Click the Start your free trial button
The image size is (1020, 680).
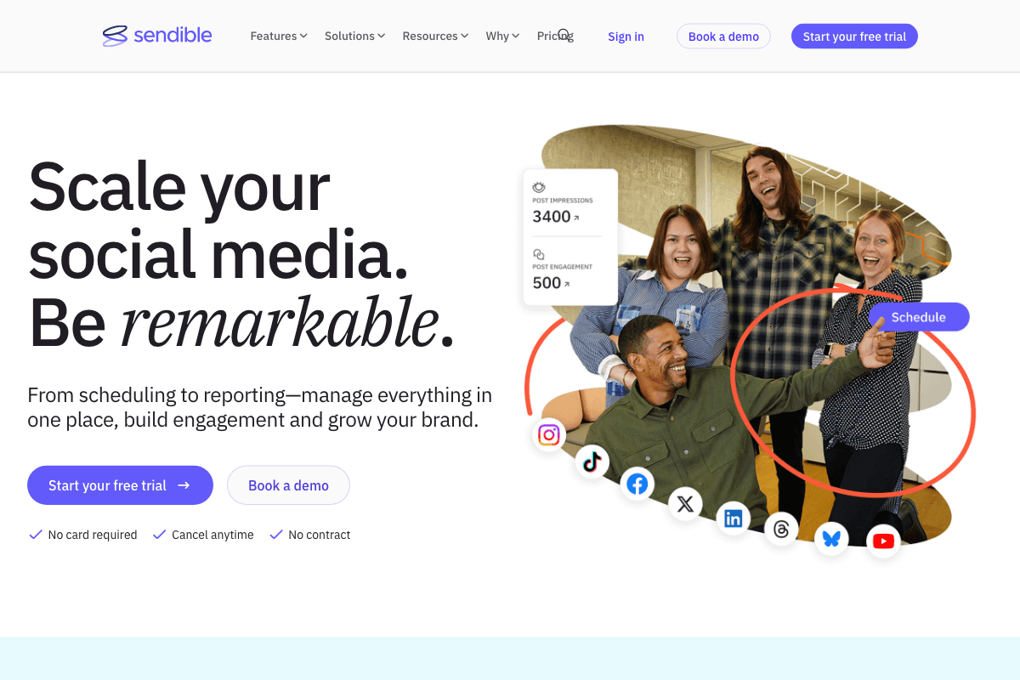click(853, 36)
